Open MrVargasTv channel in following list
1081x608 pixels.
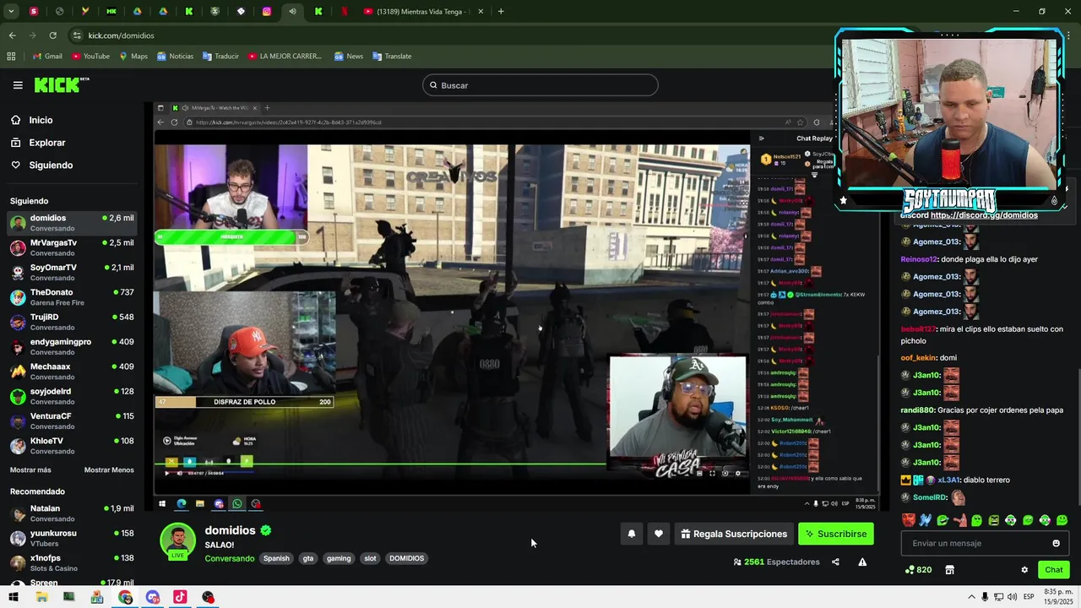[72, 247]
